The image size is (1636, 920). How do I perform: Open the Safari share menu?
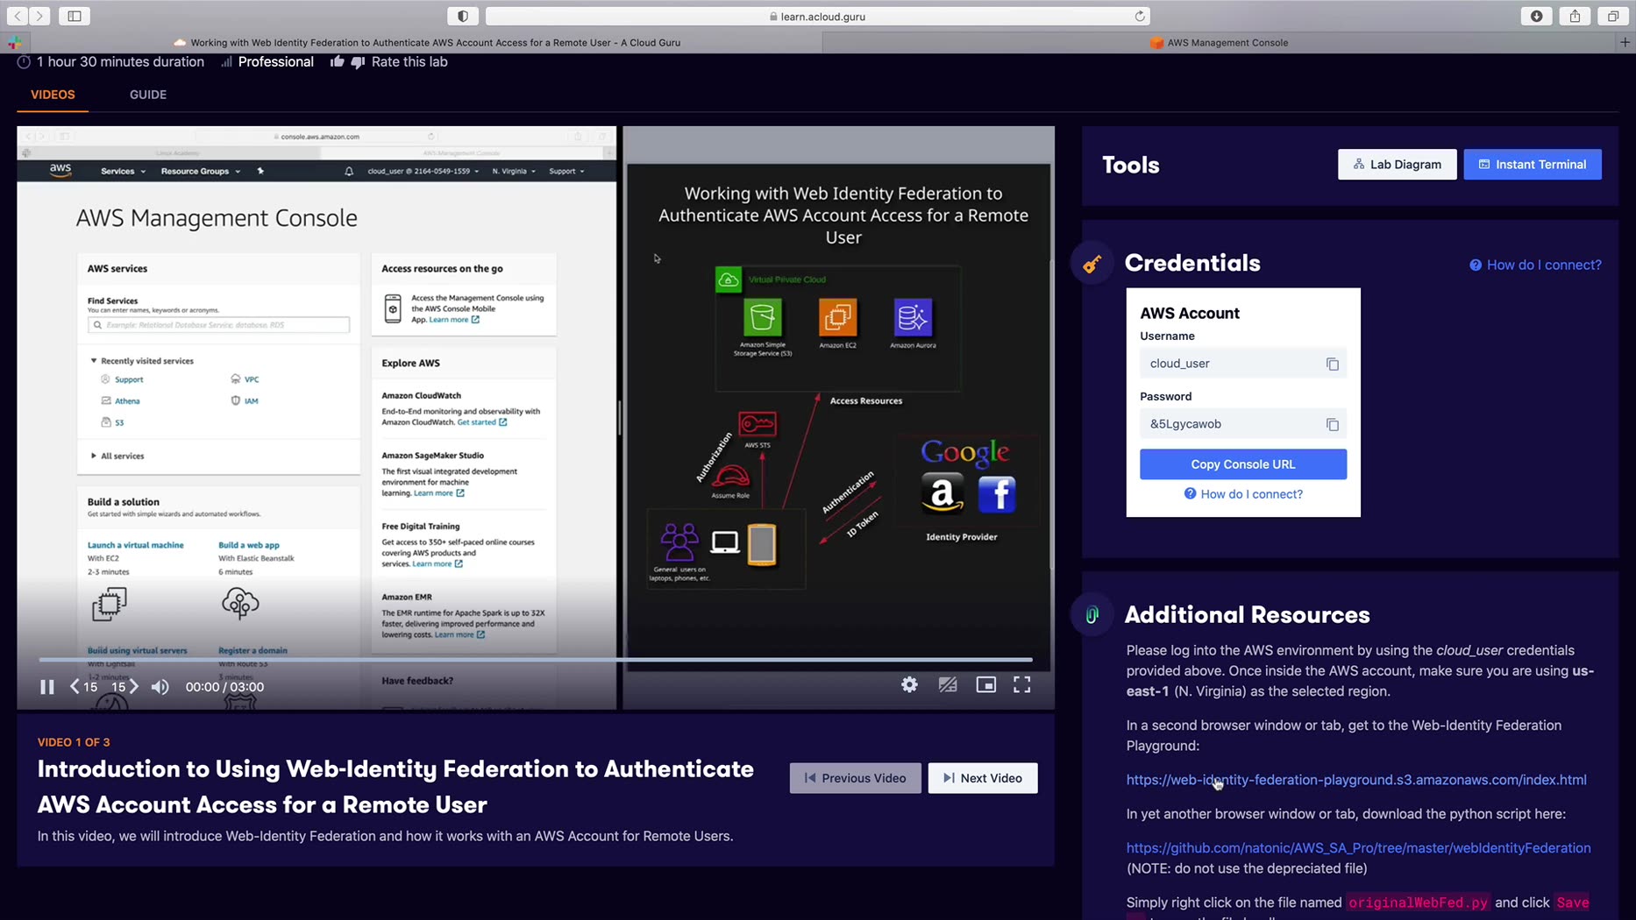(x=1576, y=16)
